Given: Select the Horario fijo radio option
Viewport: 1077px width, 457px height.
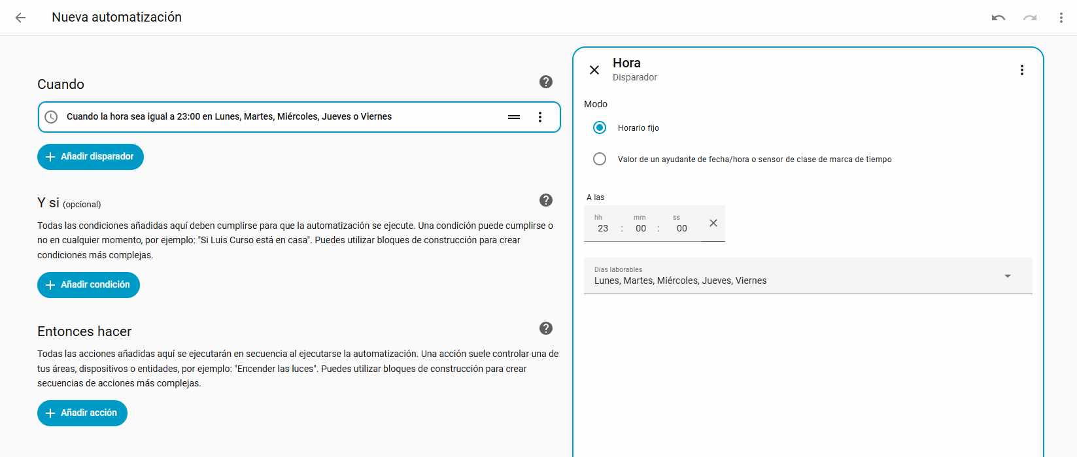Looking at the screenshot, I should coord(600,127).
